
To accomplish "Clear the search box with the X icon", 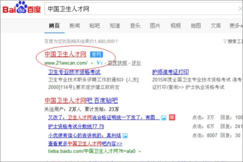I will 240,9.
